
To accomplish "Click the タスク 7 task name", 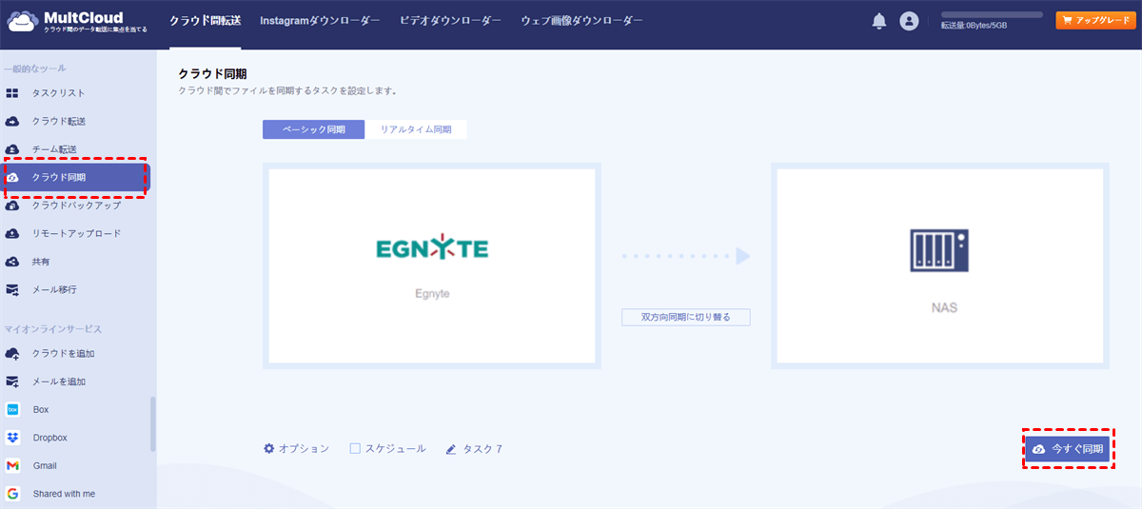I will pyautogui.click(x=482, y=449).
